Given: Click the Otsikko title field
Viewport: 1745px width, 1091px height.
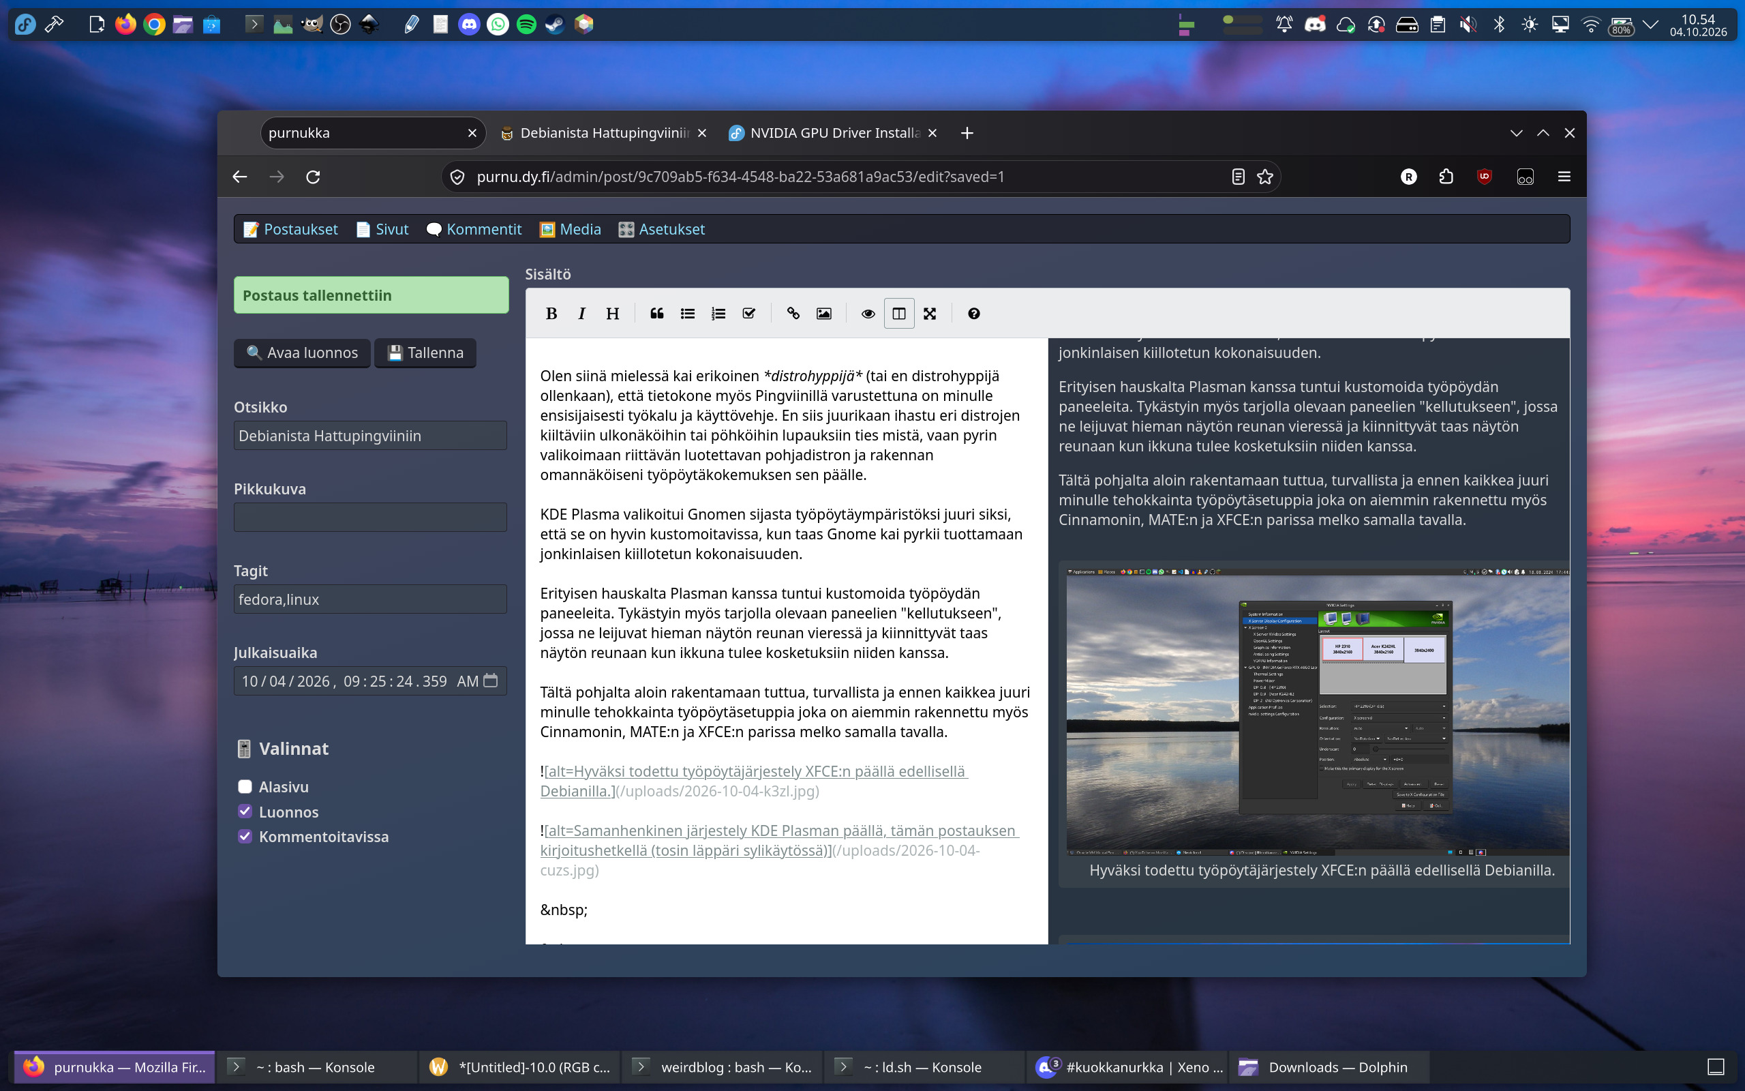Looking at the screenshot, I should 370,435.
